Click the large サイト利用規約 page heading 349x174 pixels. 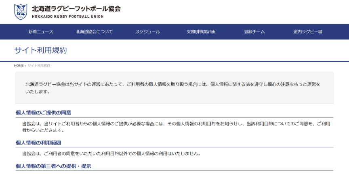click(40, 50)
